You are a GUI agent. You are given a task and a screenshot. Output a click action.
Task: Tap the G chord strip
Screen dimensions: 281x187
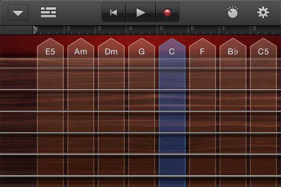pyautogui.click(x=141, y=113)
